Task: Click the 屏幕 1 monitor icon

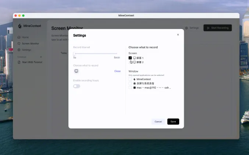Action: coord(135,58)
